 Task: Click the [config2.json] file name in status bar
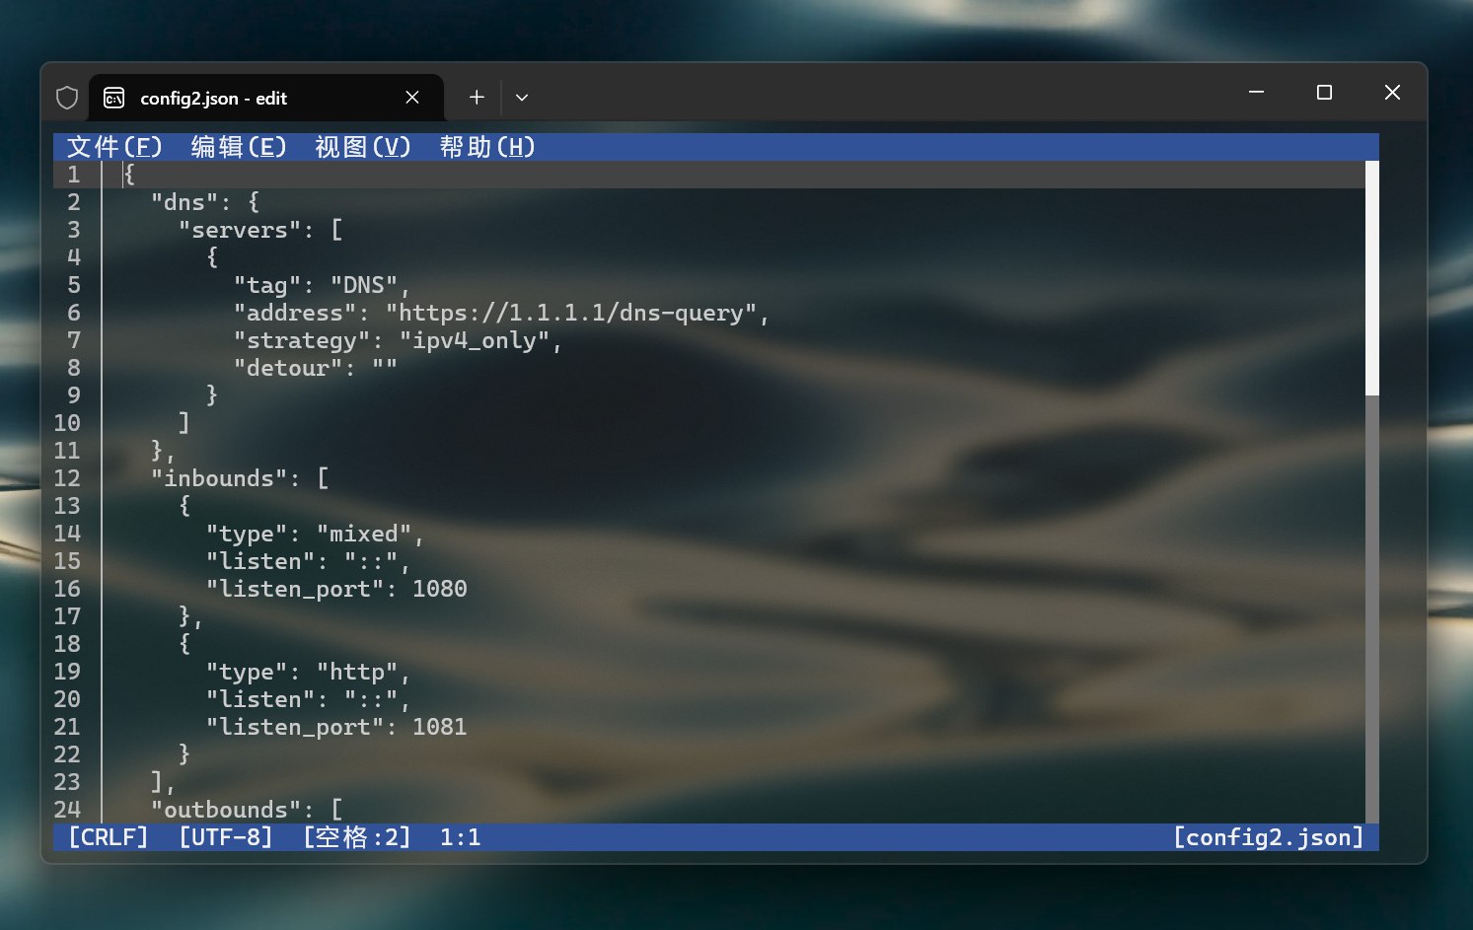[1269, 837]
